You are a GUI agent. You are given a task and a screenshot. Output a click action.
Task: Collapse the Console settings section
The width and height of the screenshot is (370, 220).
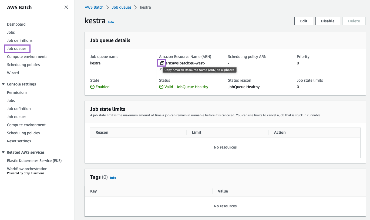[x=4, y=84]
